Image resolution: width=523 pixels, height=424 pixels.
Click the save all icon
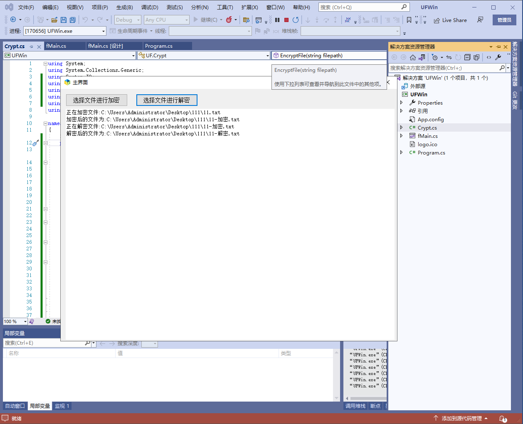coord(72,20)
